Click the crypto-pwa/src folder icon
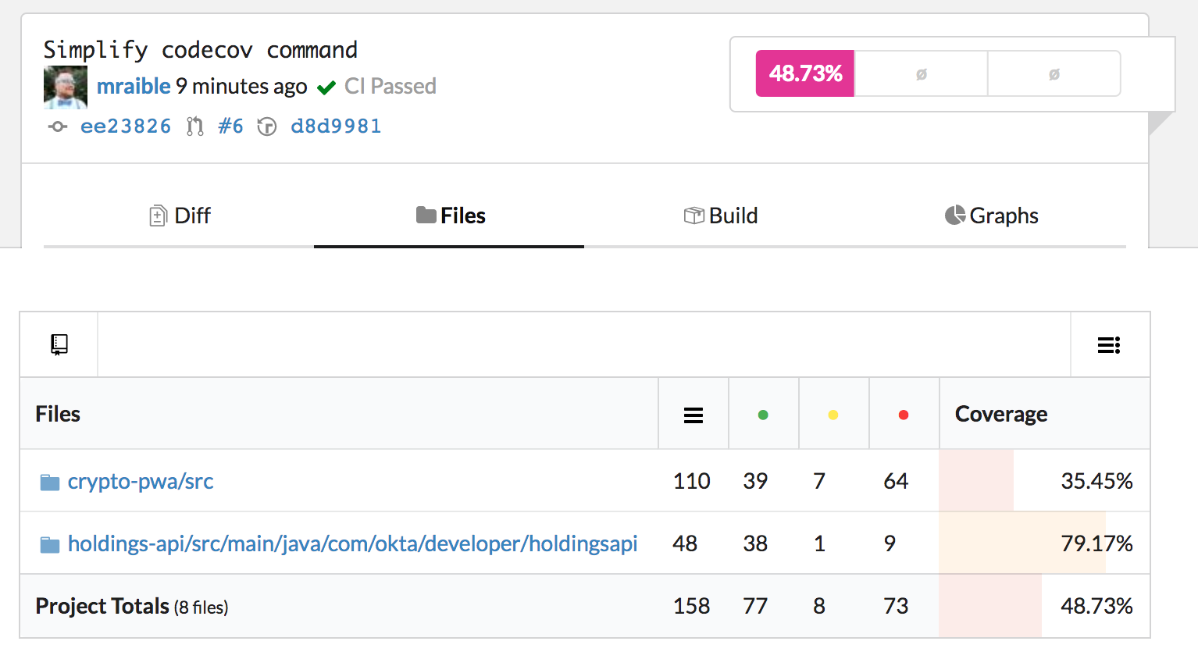 [50, 483]
